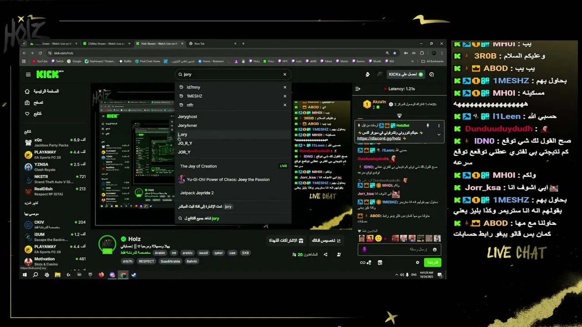The height and width of the screenshot is (327, 582).
Task: Open followed channel RealD8sh
Action: (x=55, y=192)
